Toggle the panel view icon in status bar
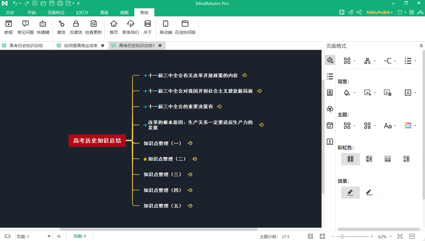The image size is (425, 241). point(8,236)
